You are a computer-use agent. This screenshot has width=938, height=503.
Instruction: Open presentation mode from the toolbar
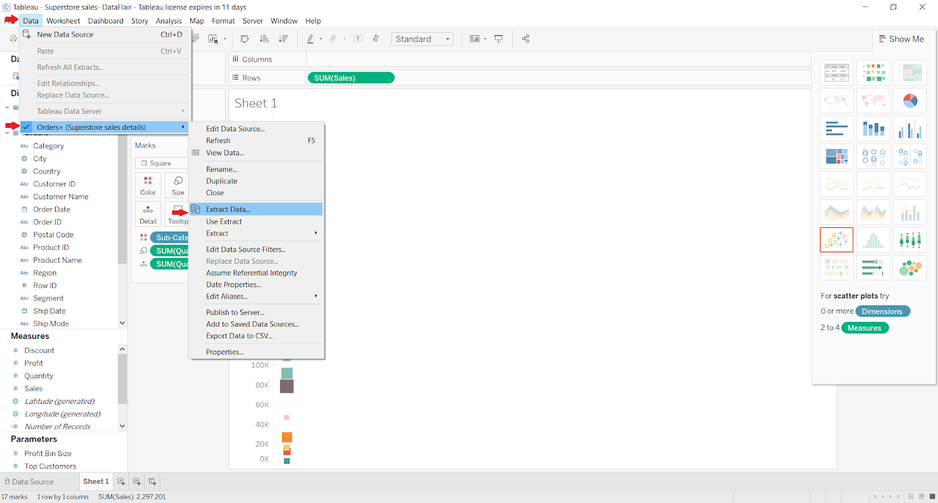(499, 39)
